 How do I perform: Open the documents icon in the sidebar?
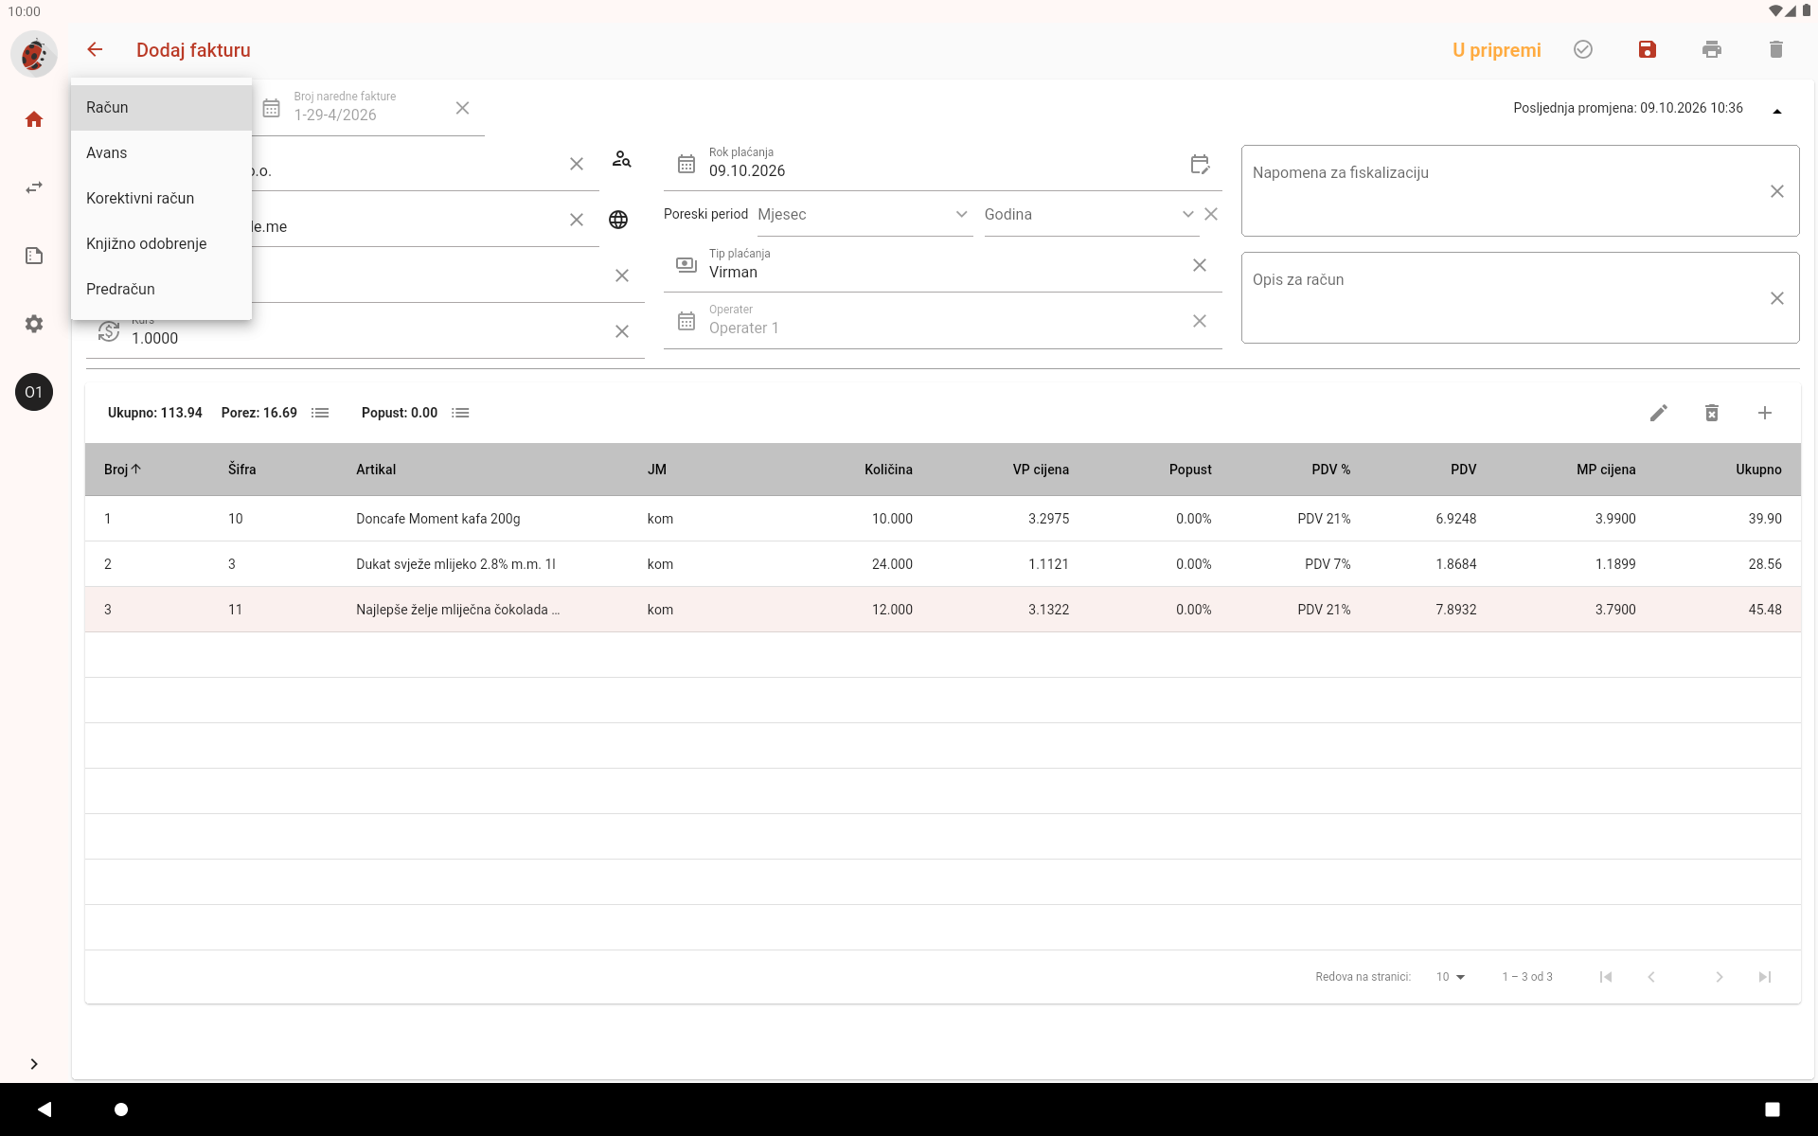(34, 256)
